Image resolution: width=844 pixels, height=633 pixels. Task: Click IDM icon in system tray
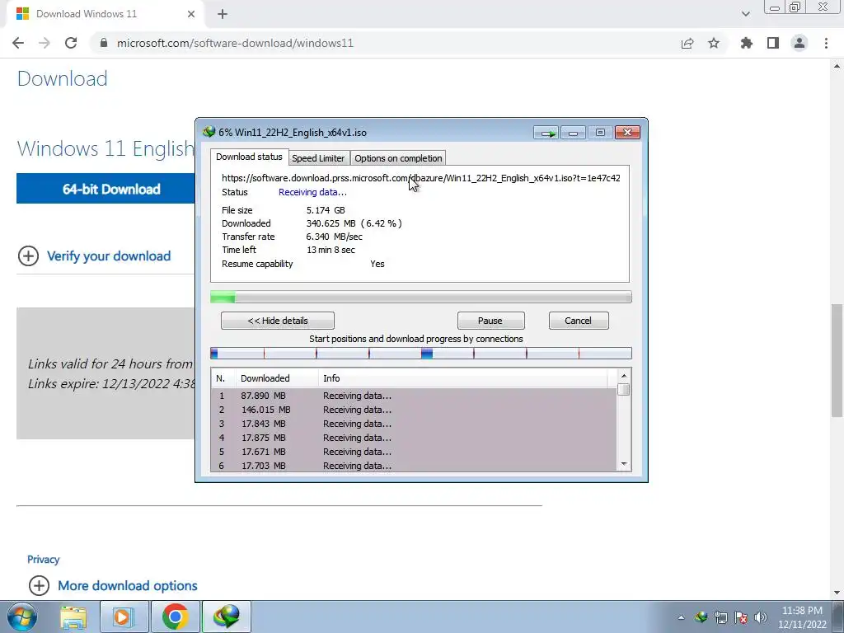pyautogui.click(x=701, y=617)
